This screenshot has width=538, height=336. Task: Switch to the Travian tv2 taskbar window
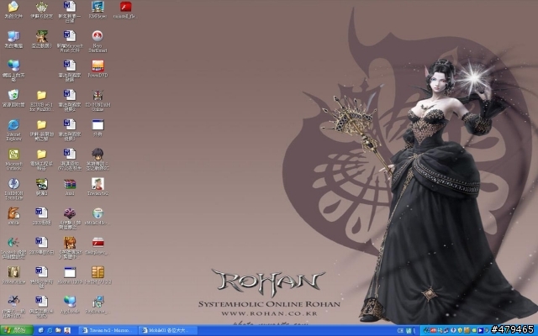tap(108, 330)
